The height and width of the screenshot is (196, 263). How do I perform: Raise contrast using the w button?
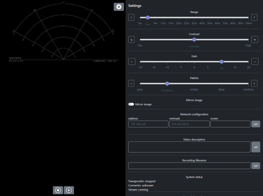[x=255, y=39]
